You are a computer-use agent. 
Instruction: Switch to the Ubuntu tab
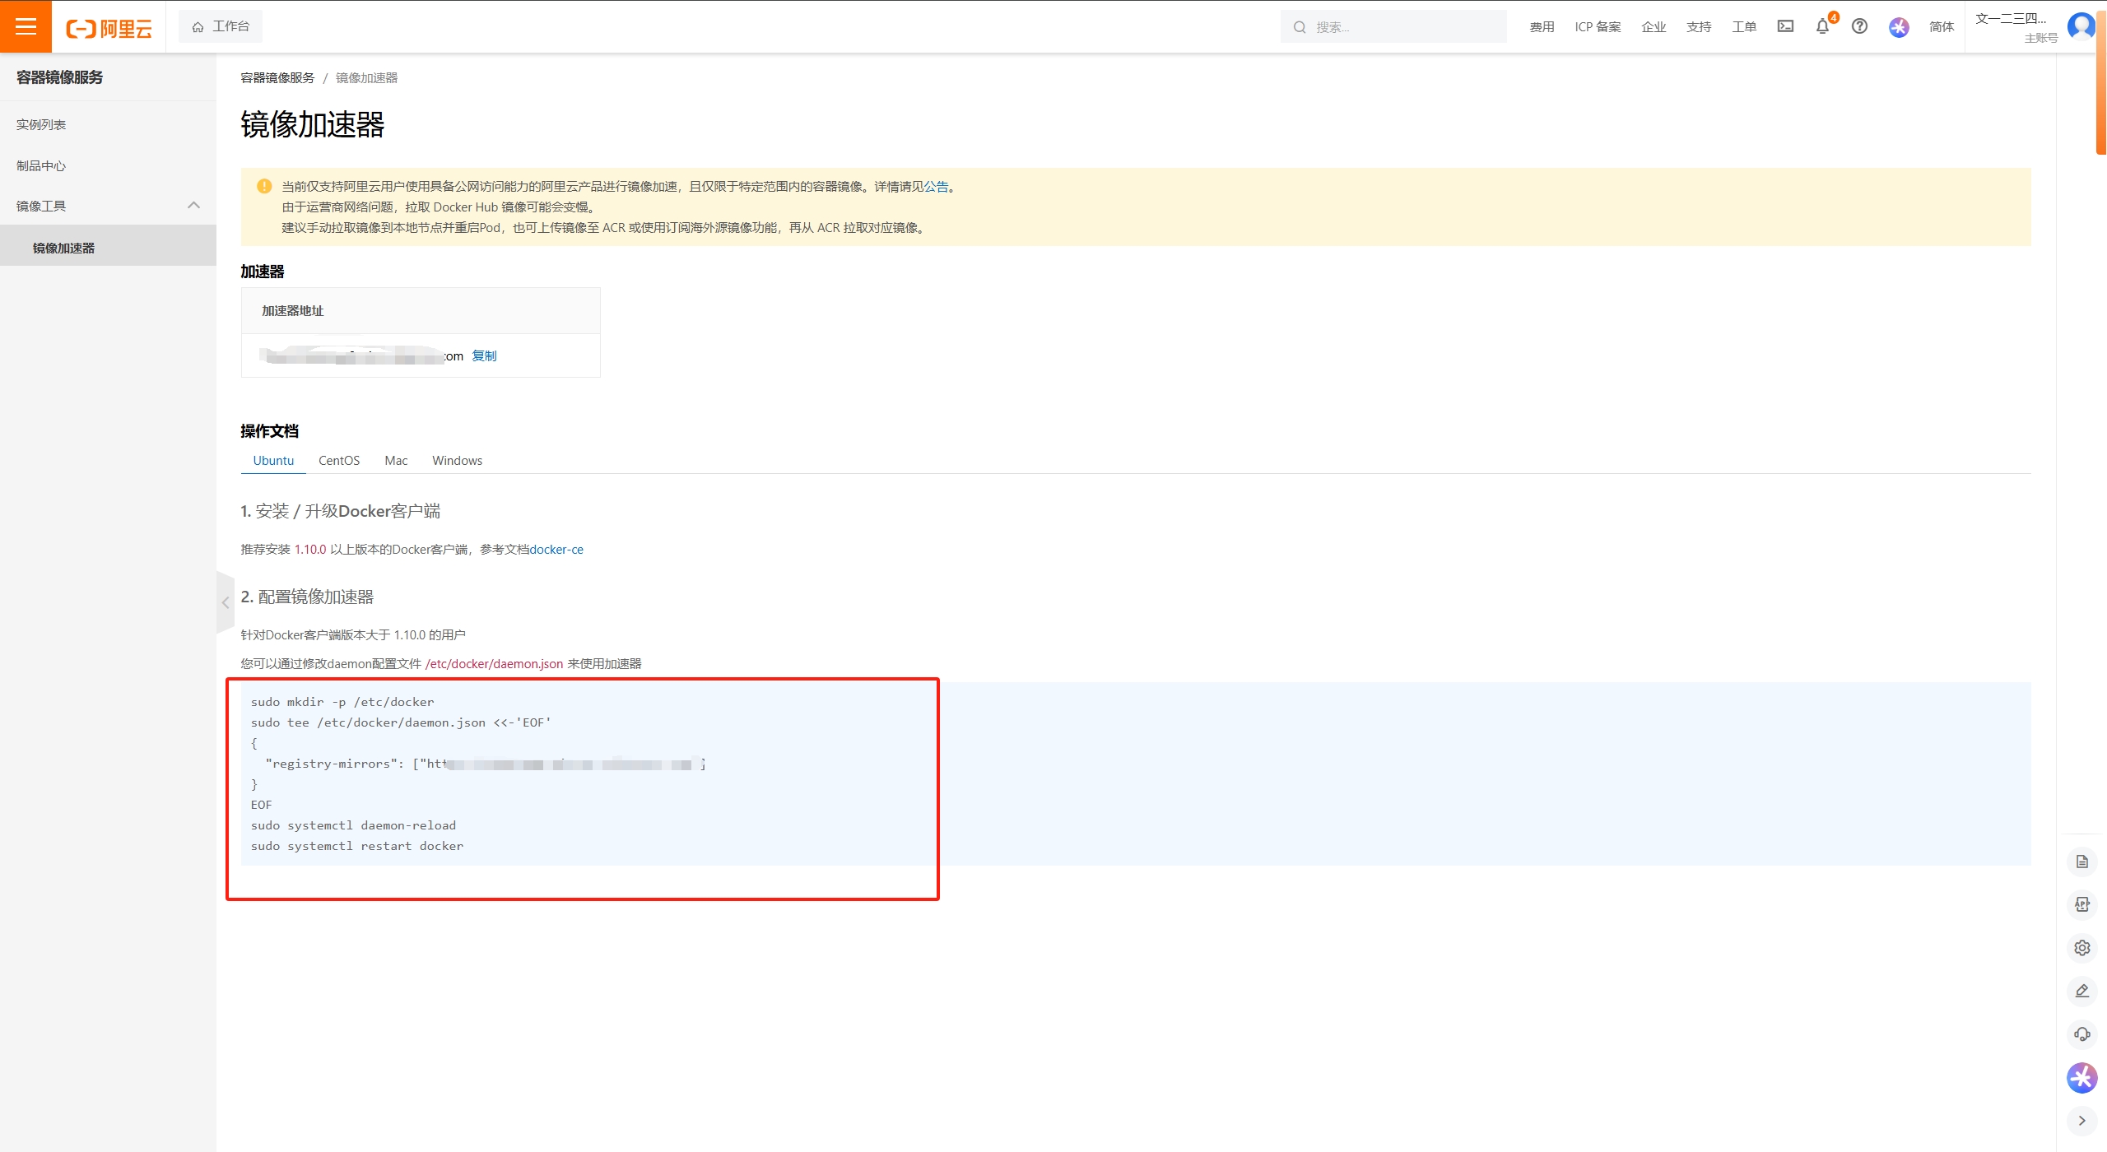click(x=273, y=460)
